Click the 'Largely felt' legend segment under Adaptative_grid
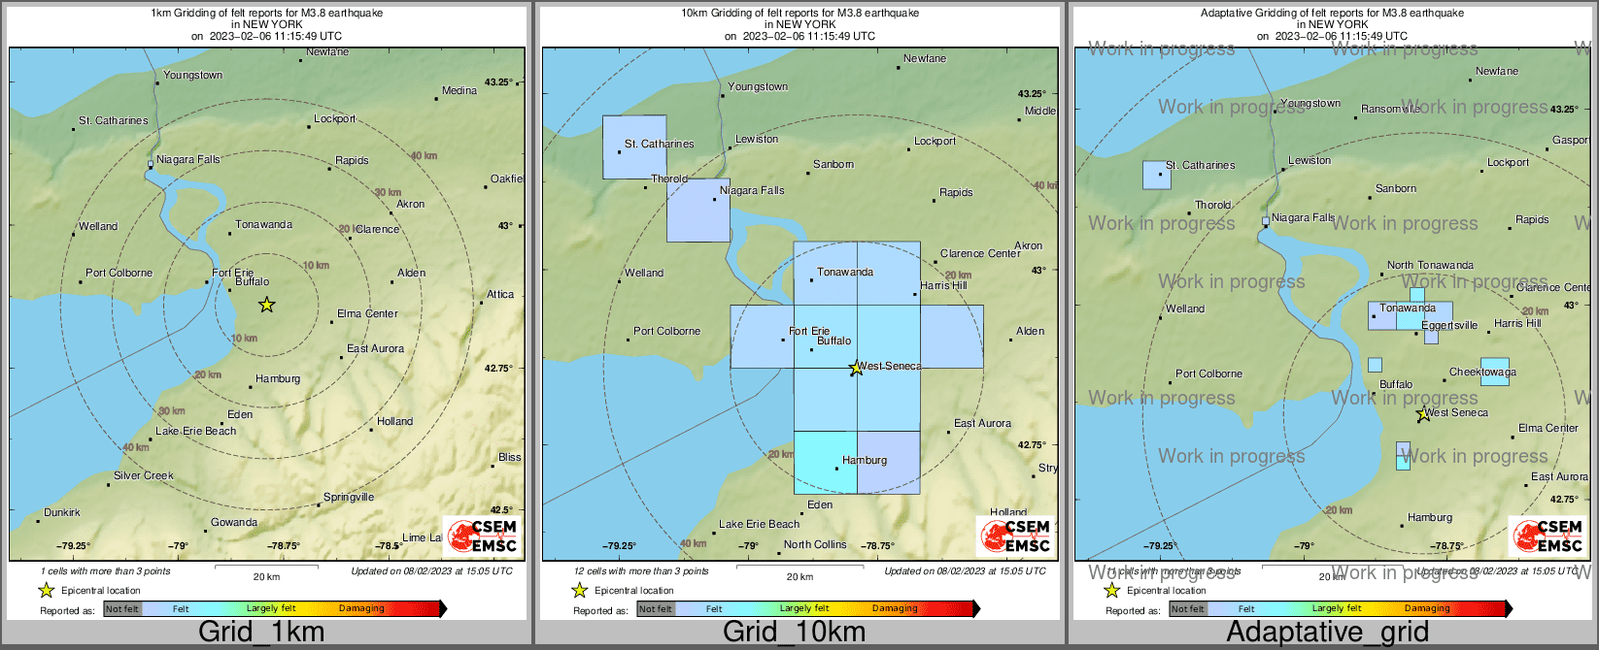1599x650 pixels. pos(1336,609)
